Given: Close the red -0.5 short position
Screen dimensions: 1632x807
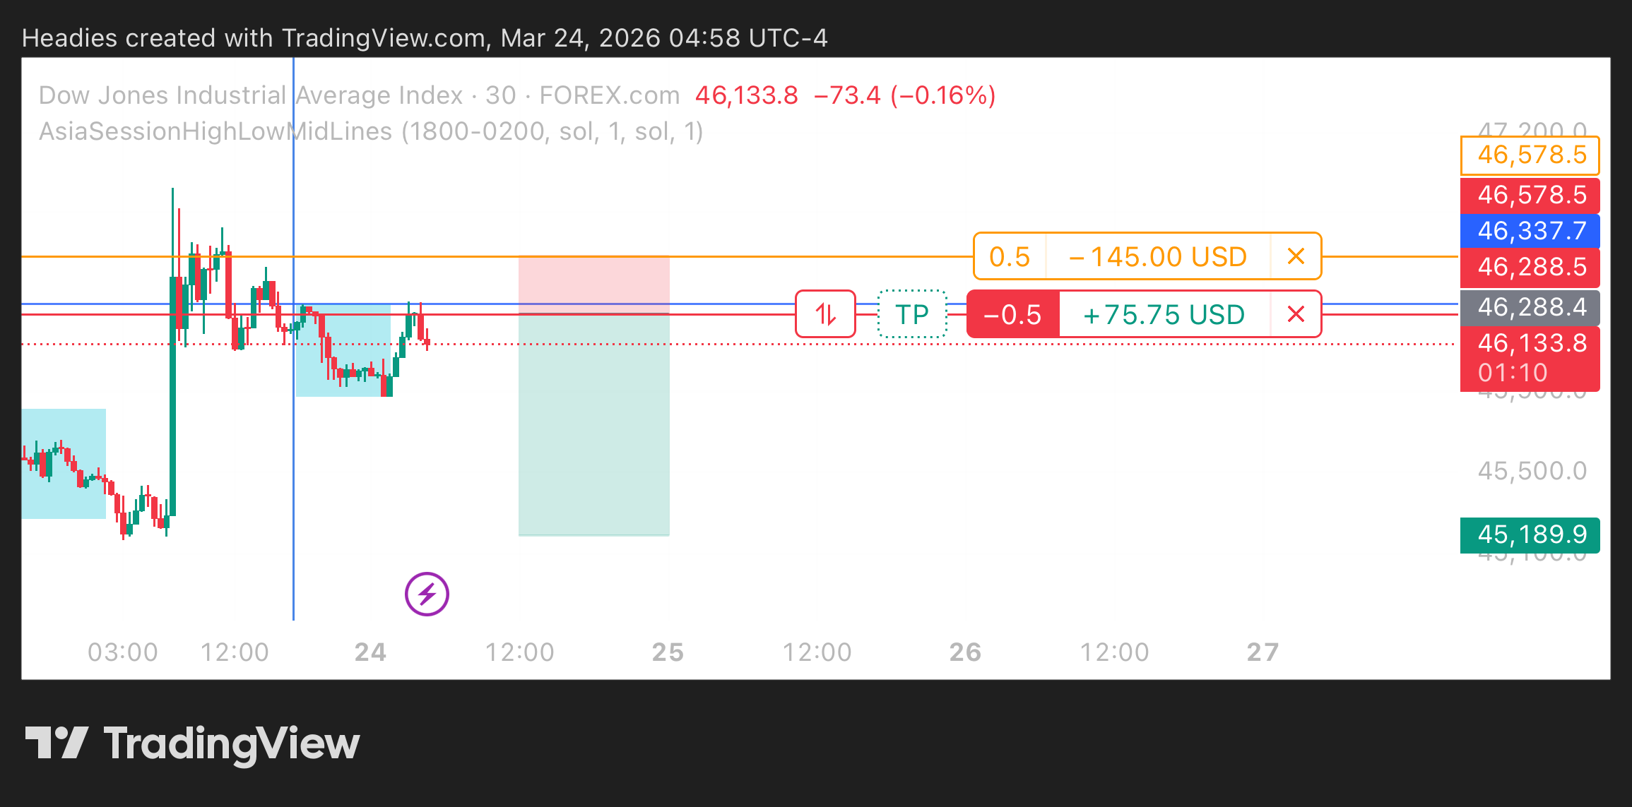Looking at the screenshot, I should point(1296,314).
